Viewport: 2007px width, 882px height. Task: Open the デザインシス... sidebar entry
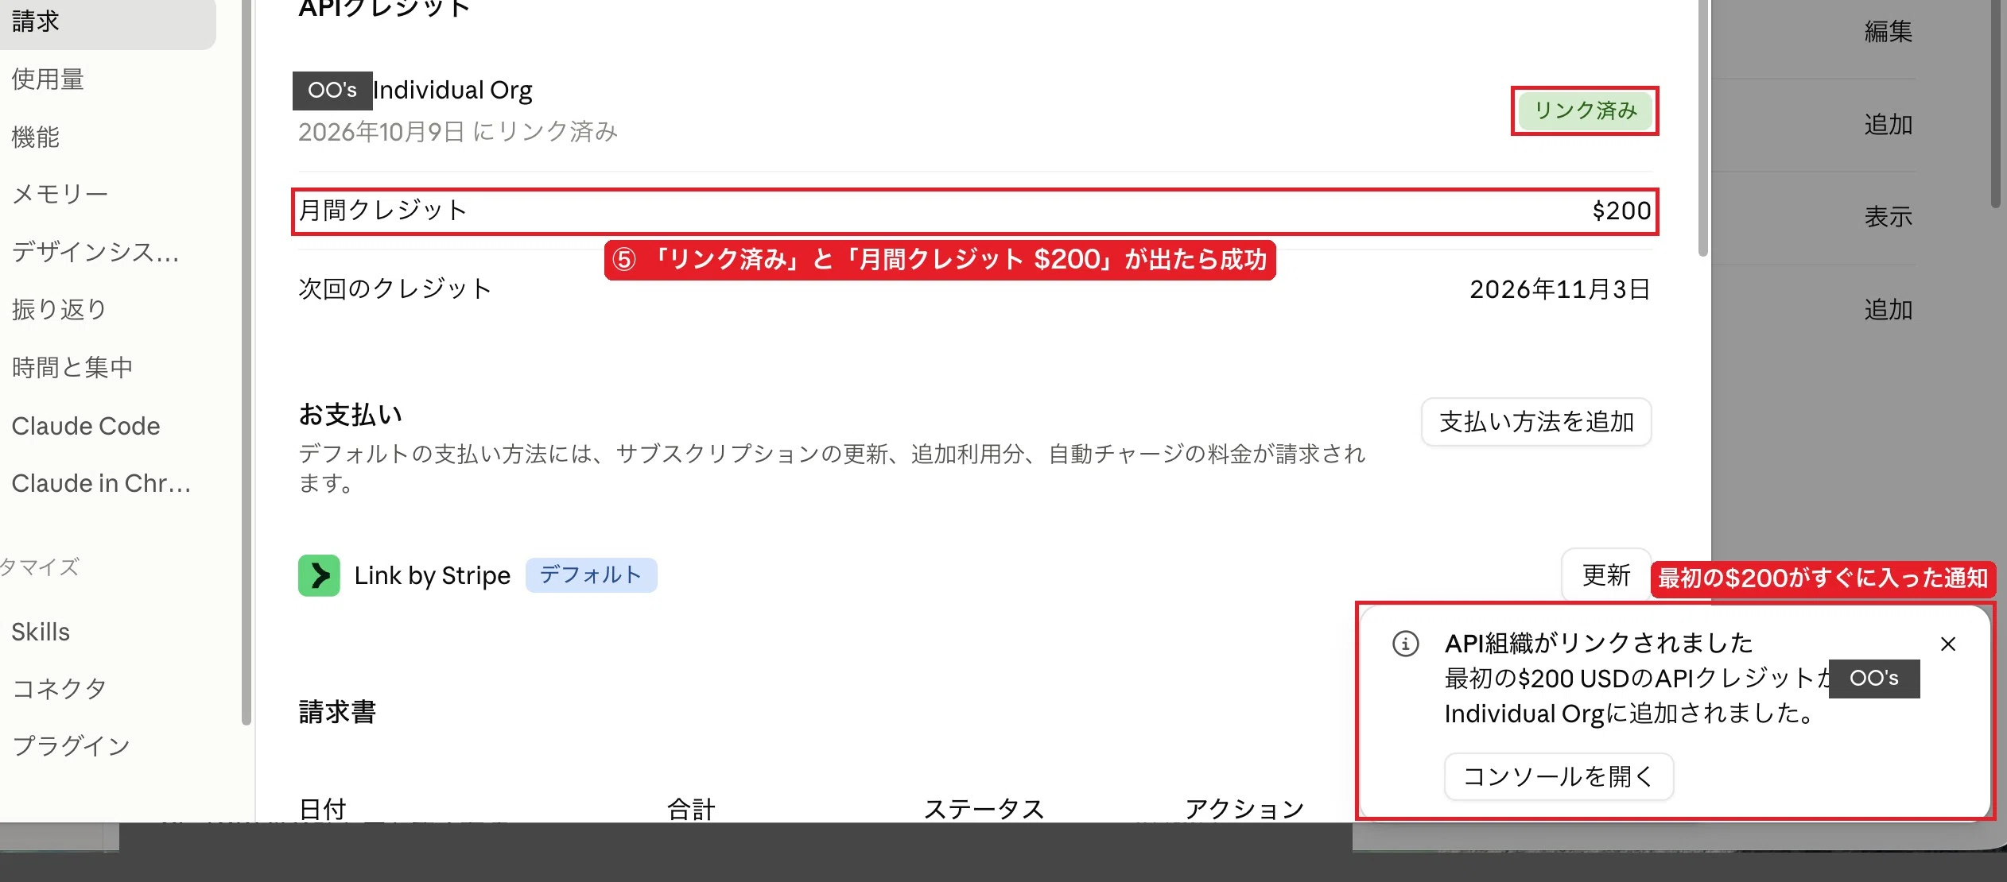click(95, 252)
